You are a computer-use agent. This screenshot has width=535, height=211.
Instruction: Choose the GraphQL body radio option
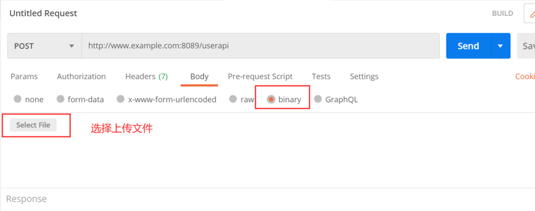coord(318,99)
